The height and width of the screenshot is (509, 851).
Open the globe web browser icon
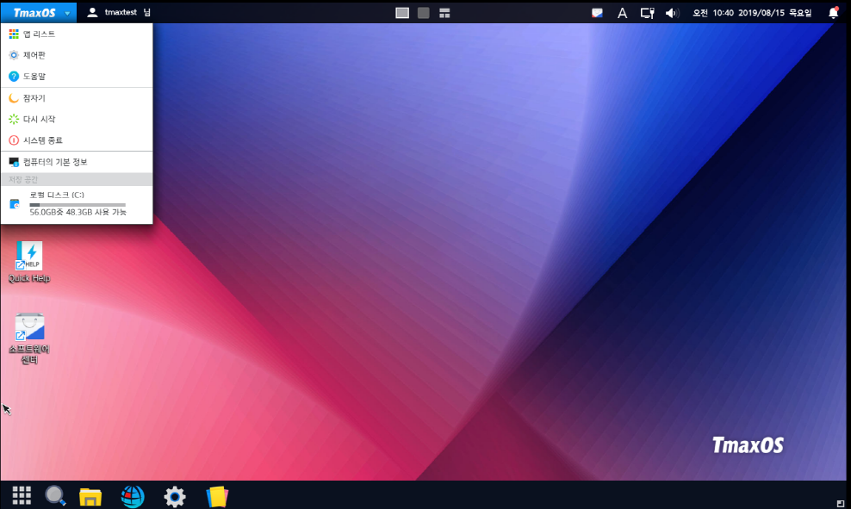133,496
